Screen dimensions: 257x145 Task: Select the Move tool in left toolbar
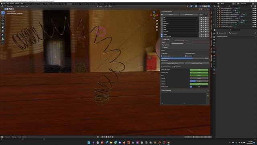pos(3,20)
